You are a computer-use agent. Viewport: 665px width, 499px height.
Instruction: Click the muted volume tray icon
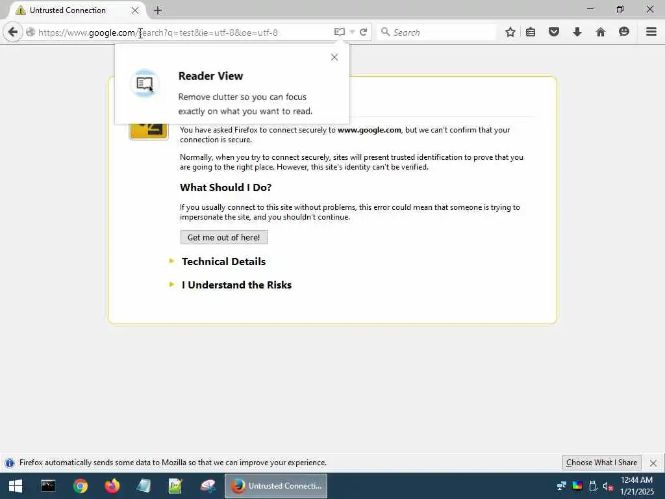click(608, 486)
